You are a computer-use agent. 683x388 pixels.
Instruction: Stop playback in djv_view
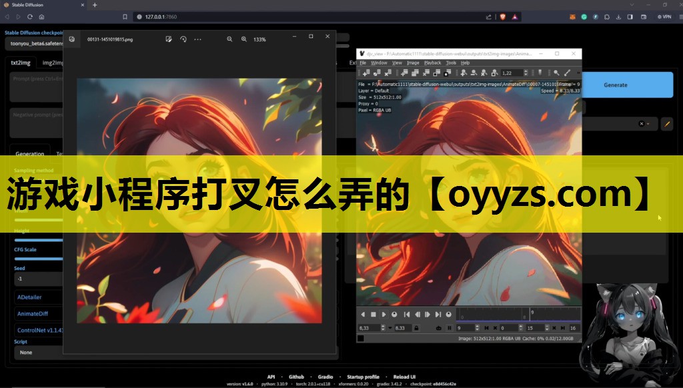pos(374,315)
